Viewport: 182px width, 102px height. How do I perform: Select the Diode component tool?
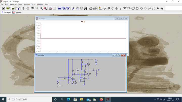click(x=125, y=8)
